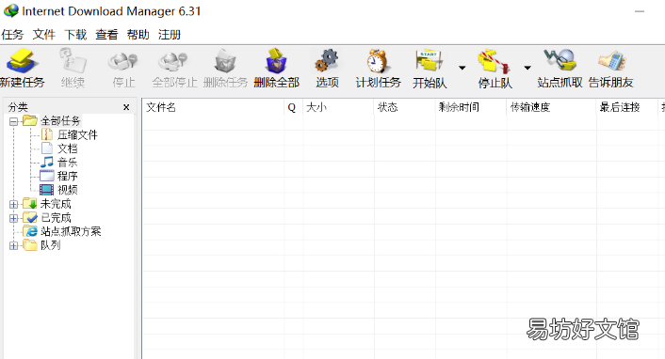The image size is (665, 359).
Task: Open the 注册 menu
Action: tap(170, 35)
